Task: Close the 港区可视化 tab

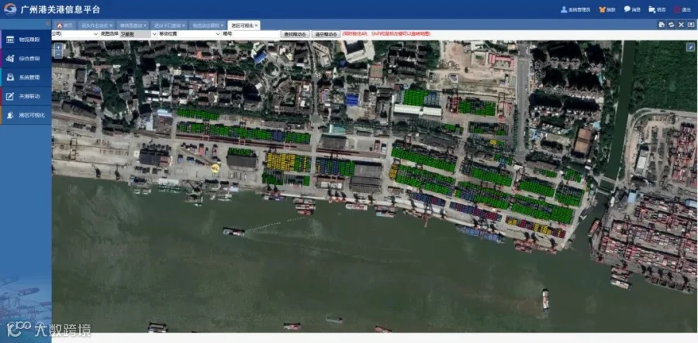Action: click(x=257, y=26)
